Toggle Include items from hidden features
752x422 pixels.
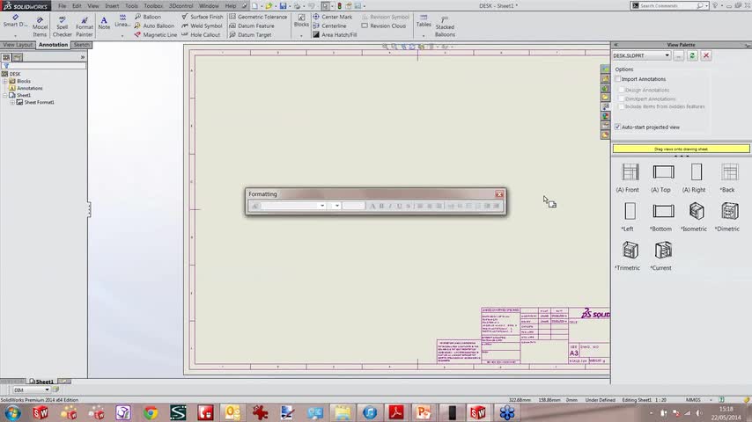click(x=621, y=106)
